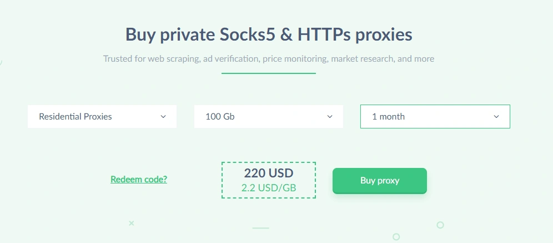The height and width of the screenshot is (243, 553).
Task: Click the green divider line under subtitle
Action: click(x=269, y=73)
